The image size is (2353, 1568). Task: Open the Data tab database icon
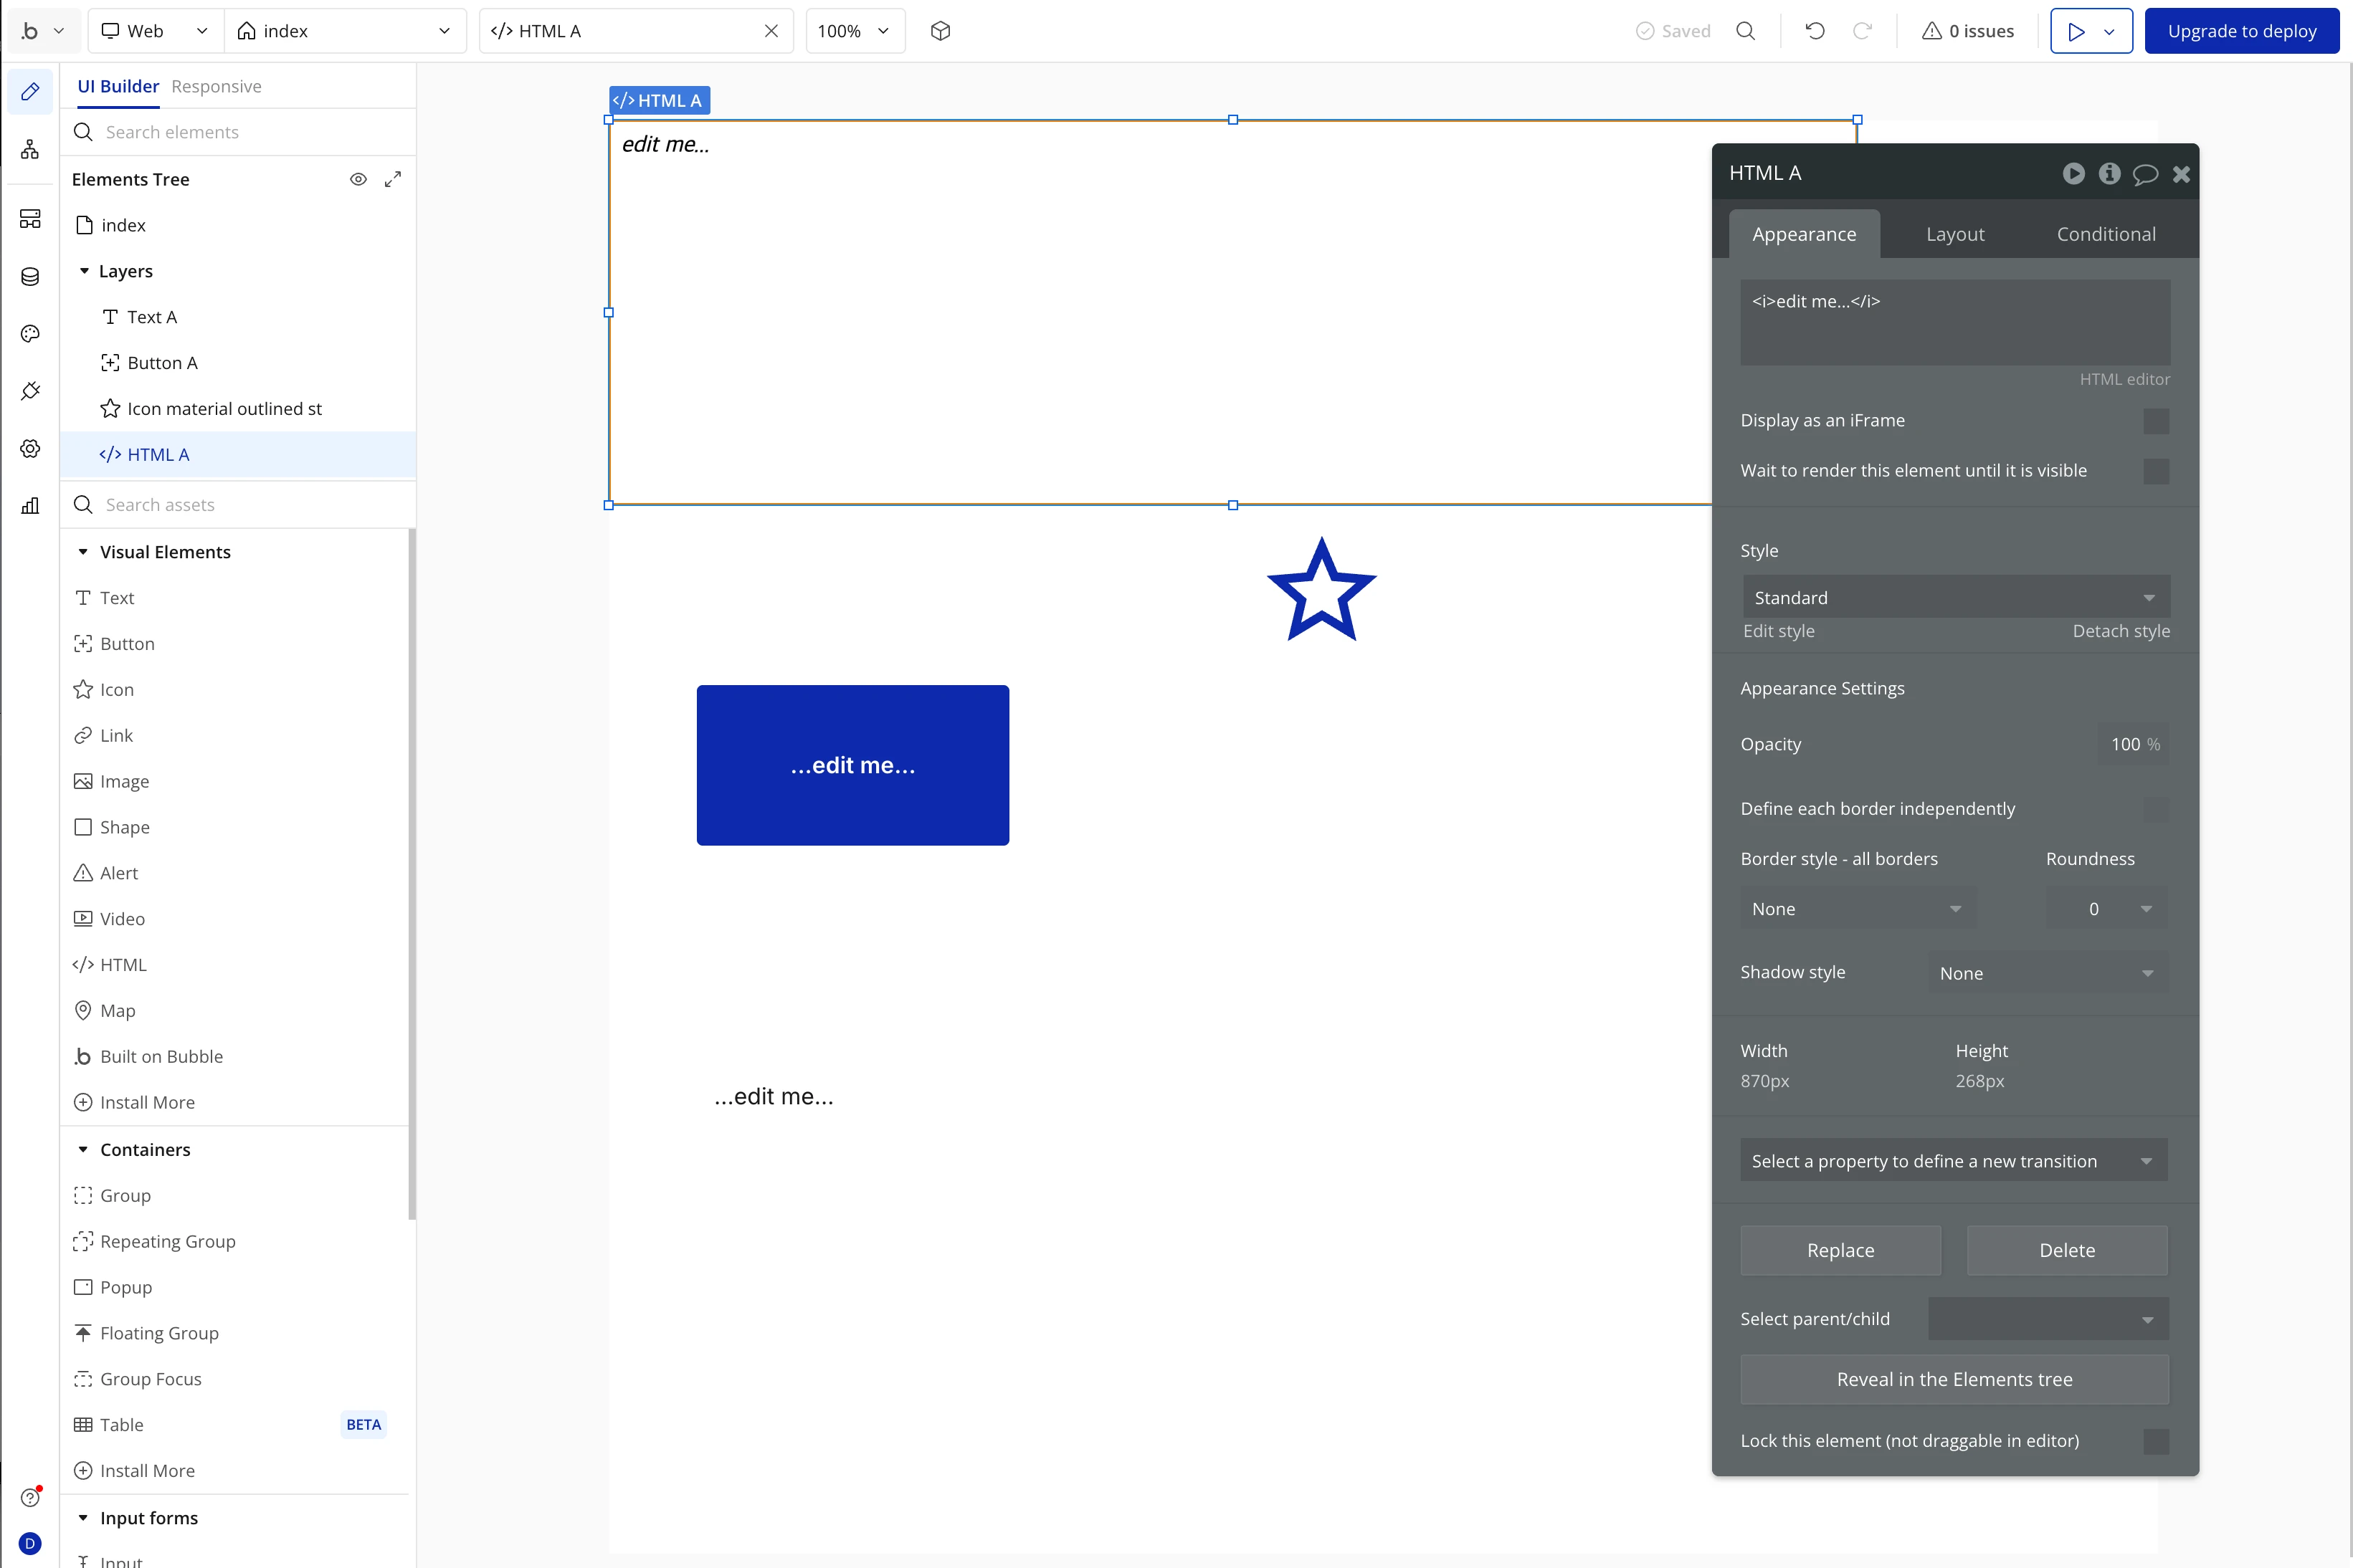coord(30,277)
